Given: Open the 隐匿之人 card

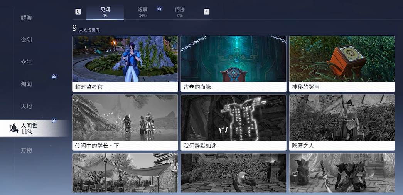Looking at the screenshot, I should 342,122.
